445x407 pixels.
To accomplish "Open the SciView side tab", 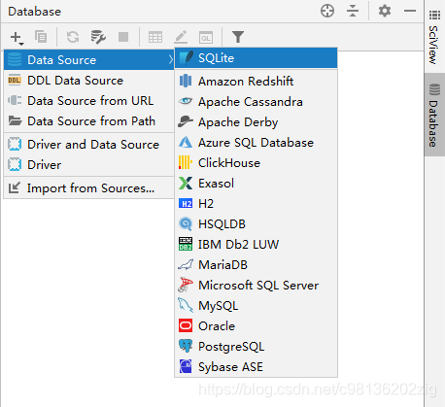I will (x=434, y=38).
